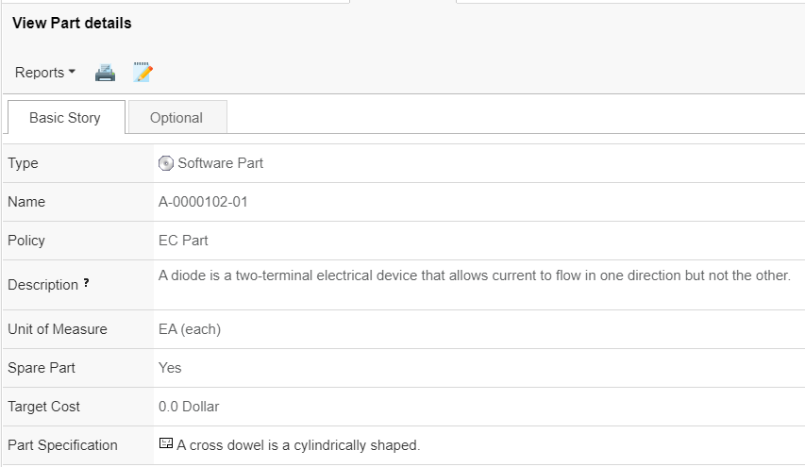
Task: Click the 0.0 Dollar target cost
Action: click(x=189, y=407)
